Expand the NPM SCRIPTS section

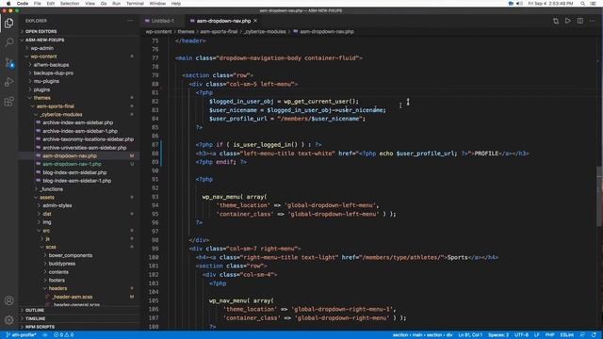pyautogui.click(x=40, y=327)
